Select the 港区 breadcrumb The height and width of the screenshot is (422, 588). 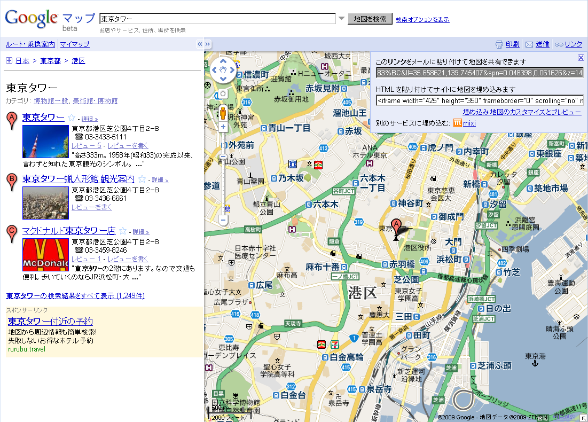[x=79, y=61]
